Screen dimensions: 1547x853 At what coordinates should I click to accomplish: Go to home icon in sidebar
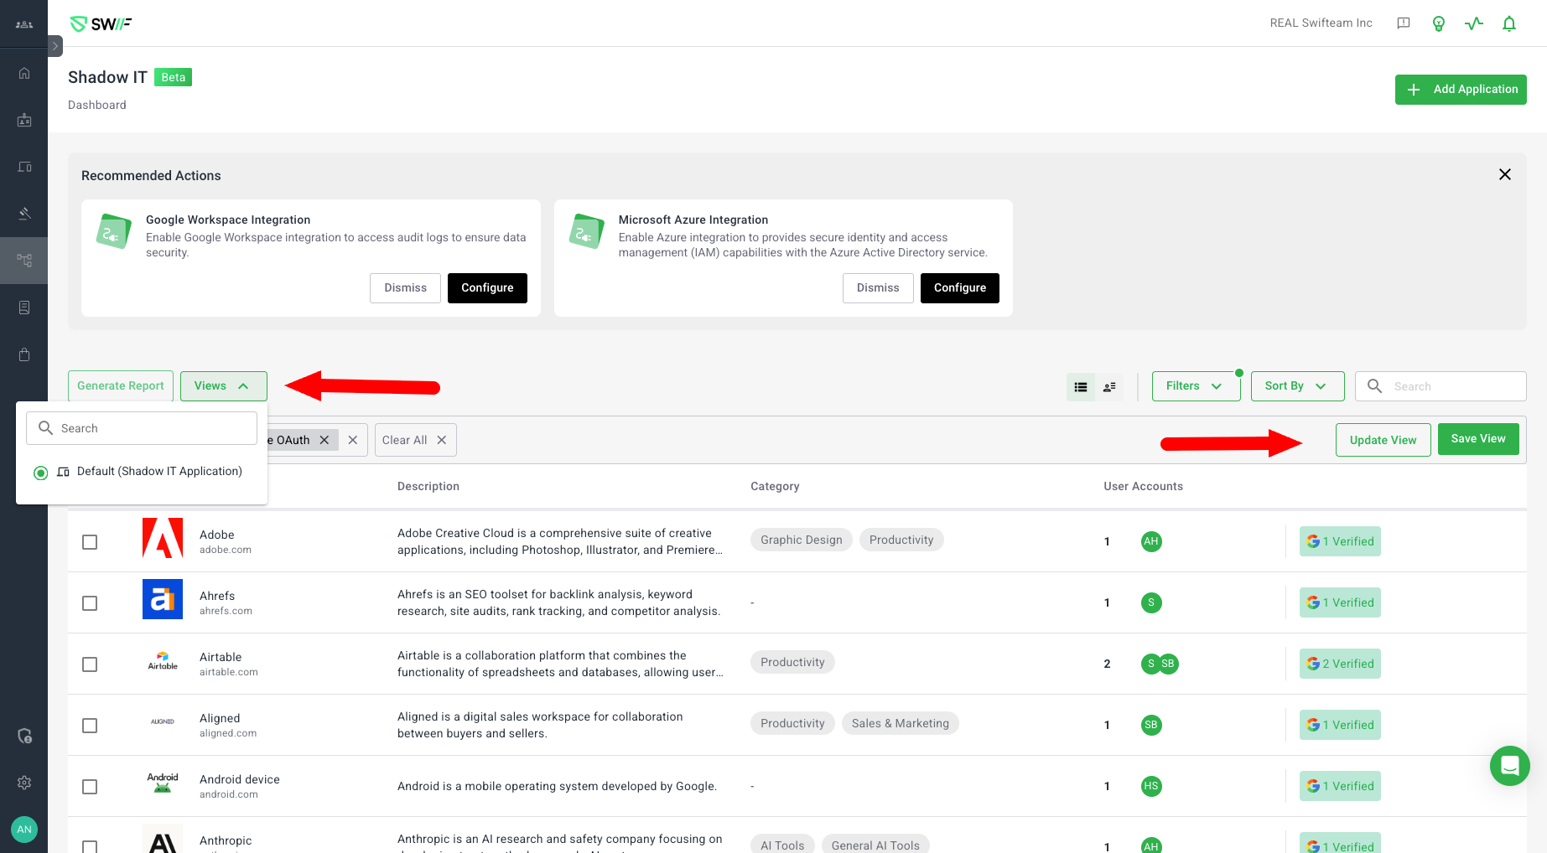tap(24, 73)
